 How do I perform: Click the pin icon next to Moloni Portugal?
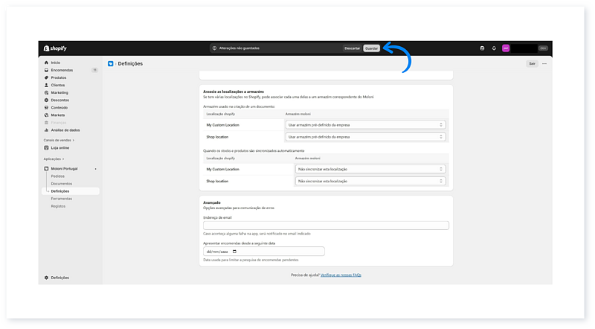[x=95, y=169]
